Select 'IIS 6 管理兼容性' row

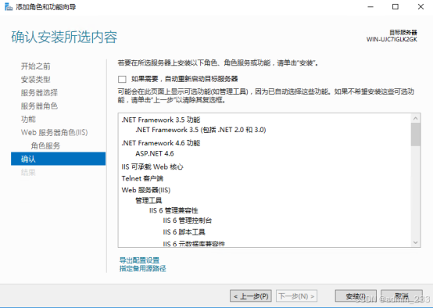pyautogui.click(x=174, y=210)
